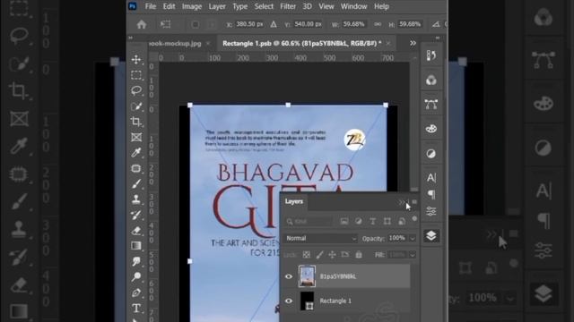Screen dimensions: 574x322
Task: Select the Smudge tool
Action: (x=136, y=261)
